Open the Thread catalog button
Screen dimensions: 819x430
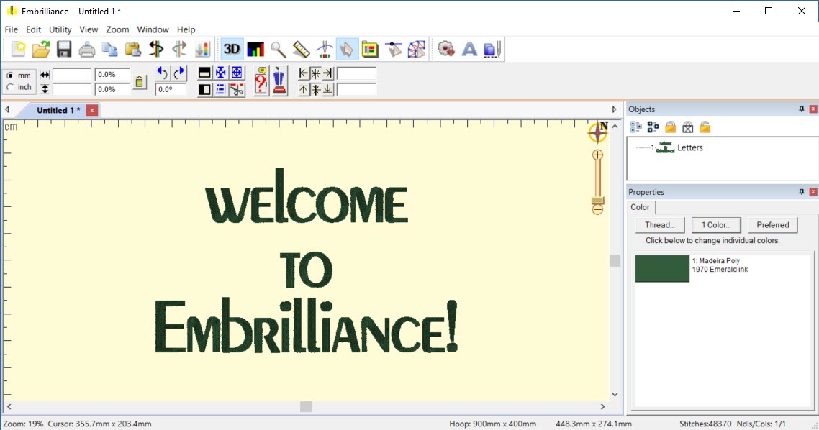click(x=659, y=224)
